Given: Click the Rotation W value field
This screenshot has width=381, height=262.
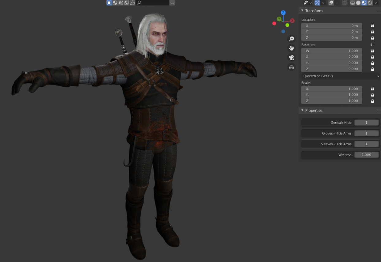Looking at the screenshot, I should pos(332,51).
